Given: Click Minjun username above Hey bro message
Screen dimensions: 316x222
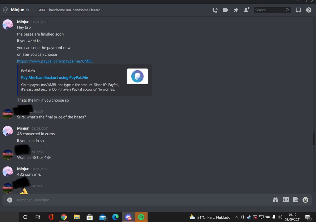Looking at the screenshot, I should pos(23,22).
